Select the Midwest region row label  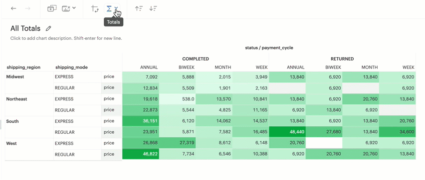[x=15, y=77]
